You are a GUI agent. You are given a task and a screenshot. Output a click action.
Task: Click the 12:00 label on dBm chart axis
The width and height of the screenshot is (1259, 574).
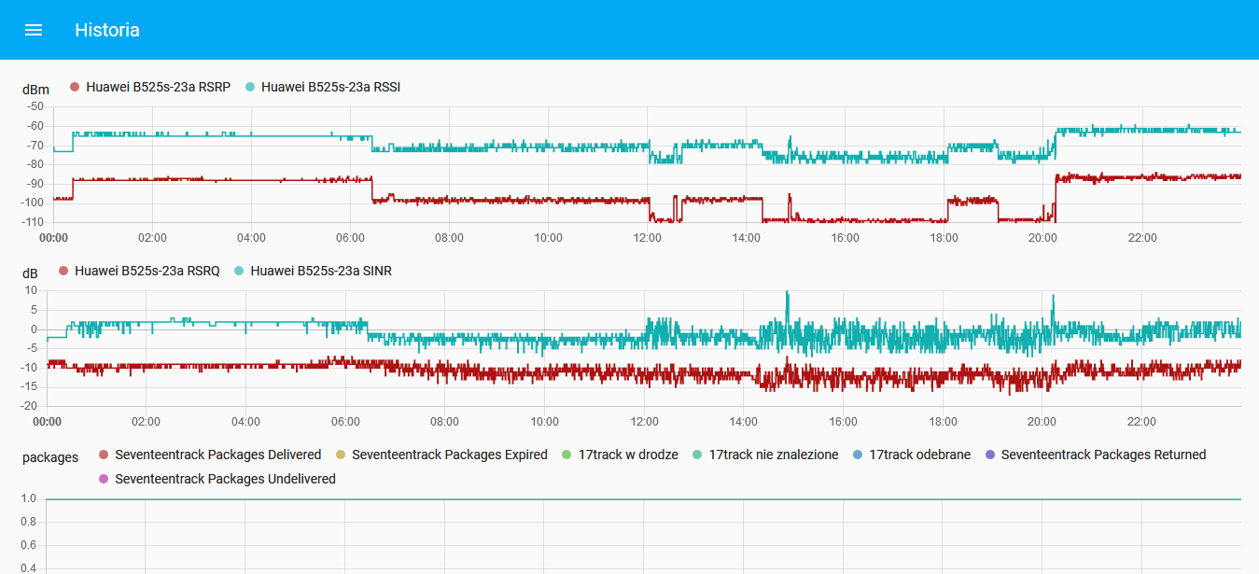coord(647,238)
